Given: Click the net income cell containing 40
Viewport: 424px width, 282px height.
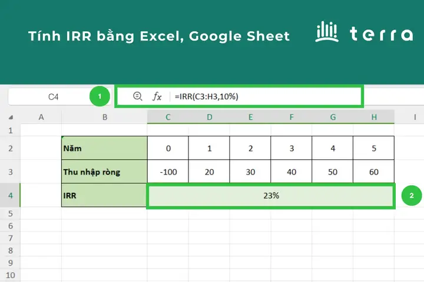Looking at the screenshot, I should [291, 172].
